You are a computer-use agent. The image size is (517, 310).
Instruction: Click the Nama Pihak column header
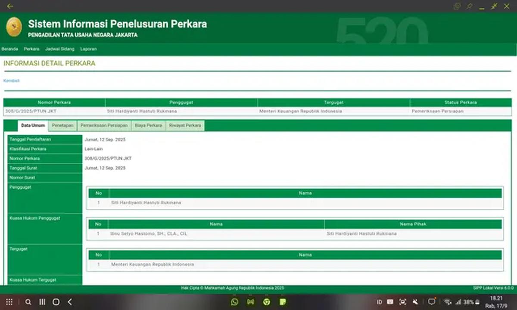pos(413,224)
